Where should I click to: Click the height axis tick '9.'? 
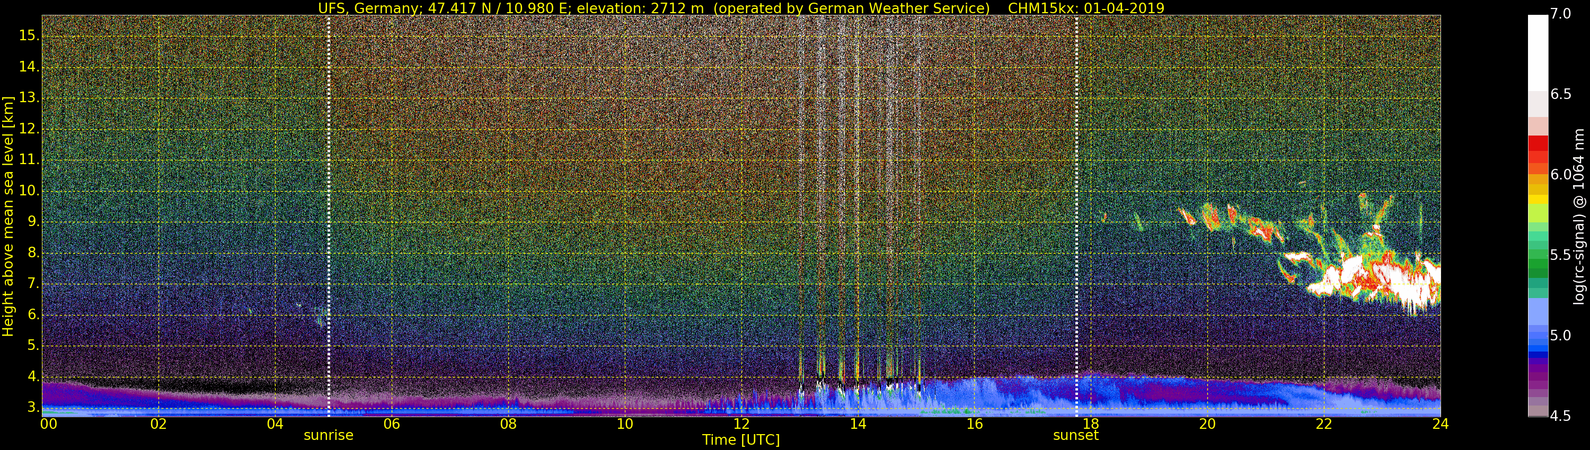pyautogui.click(x=33, y=222)
